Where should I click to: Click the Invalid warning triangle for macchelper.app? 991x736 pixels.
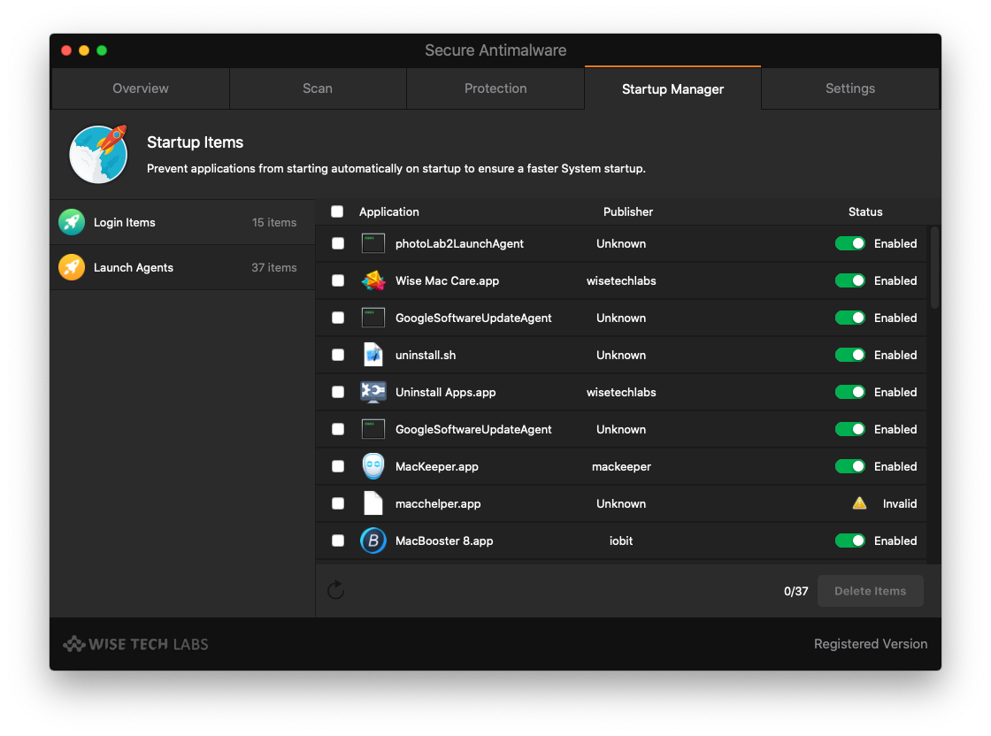pyautogui.click(x=859, y=503)
